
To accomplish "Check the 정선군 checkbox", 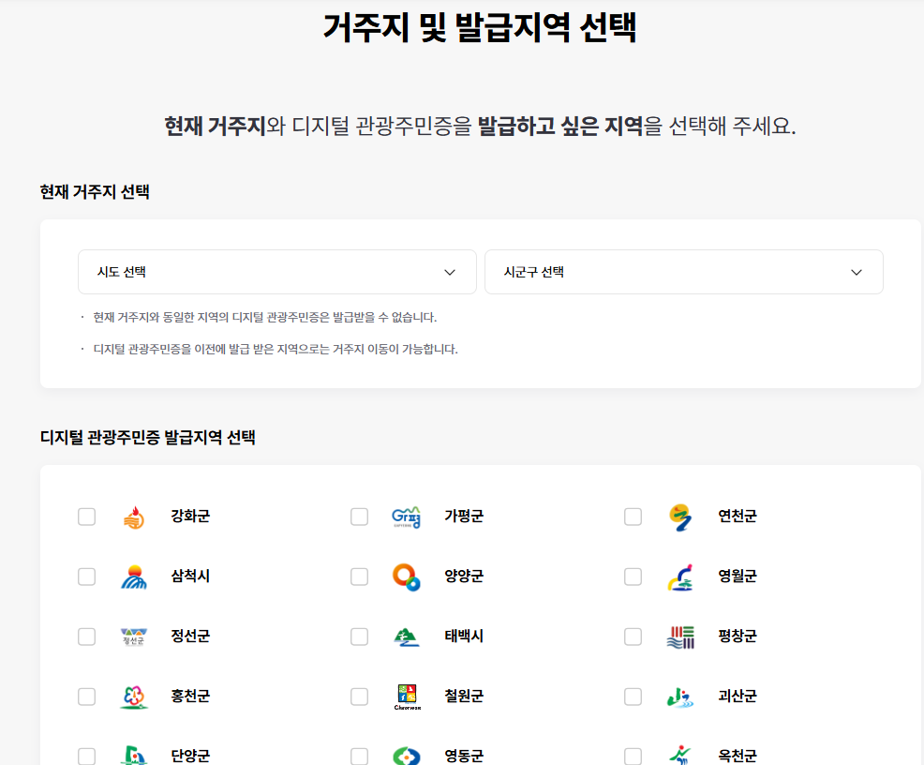I will 86,637.
